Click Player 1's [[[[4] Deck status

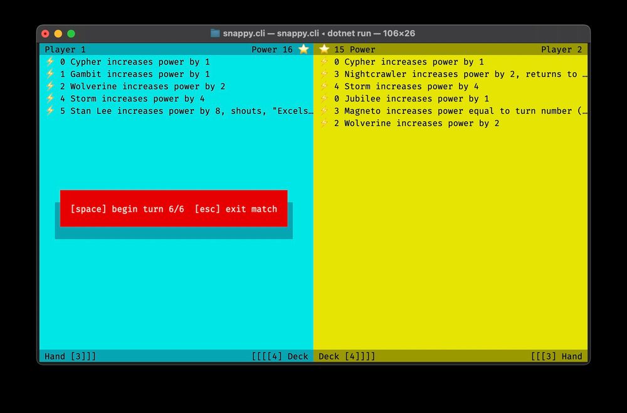(x=280, y=356)
